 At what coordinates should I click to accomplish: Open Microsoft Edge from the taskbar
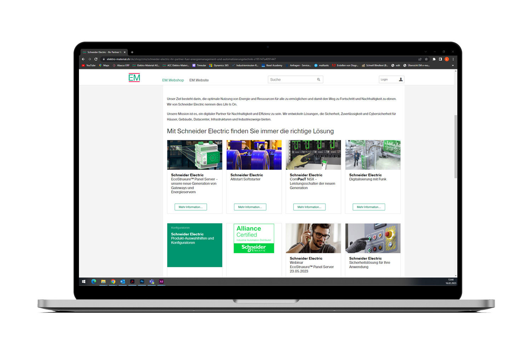pos(93,282)
